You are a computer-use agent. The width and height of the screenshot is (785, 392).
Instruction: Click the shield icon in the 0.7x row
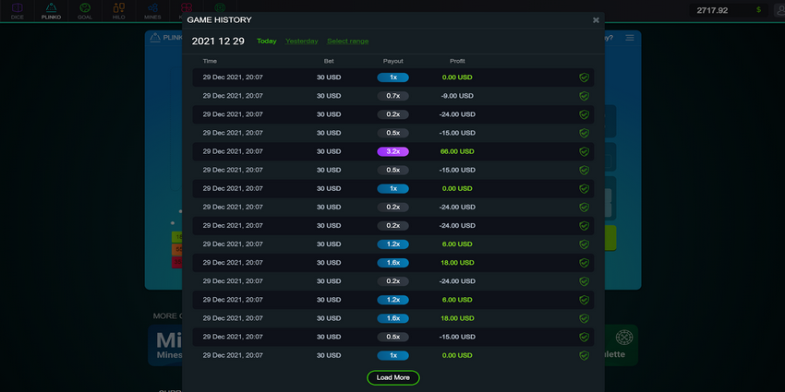pos(584,96)
